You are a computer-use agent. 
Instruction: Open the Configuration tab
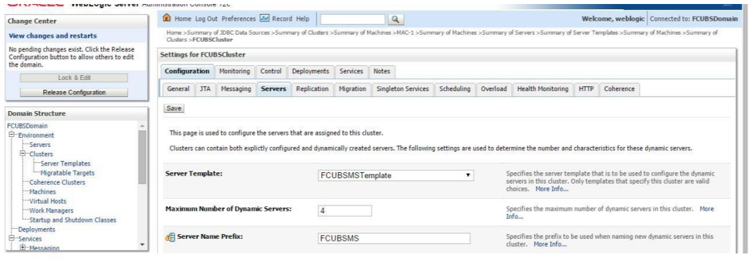click(187, 71)
